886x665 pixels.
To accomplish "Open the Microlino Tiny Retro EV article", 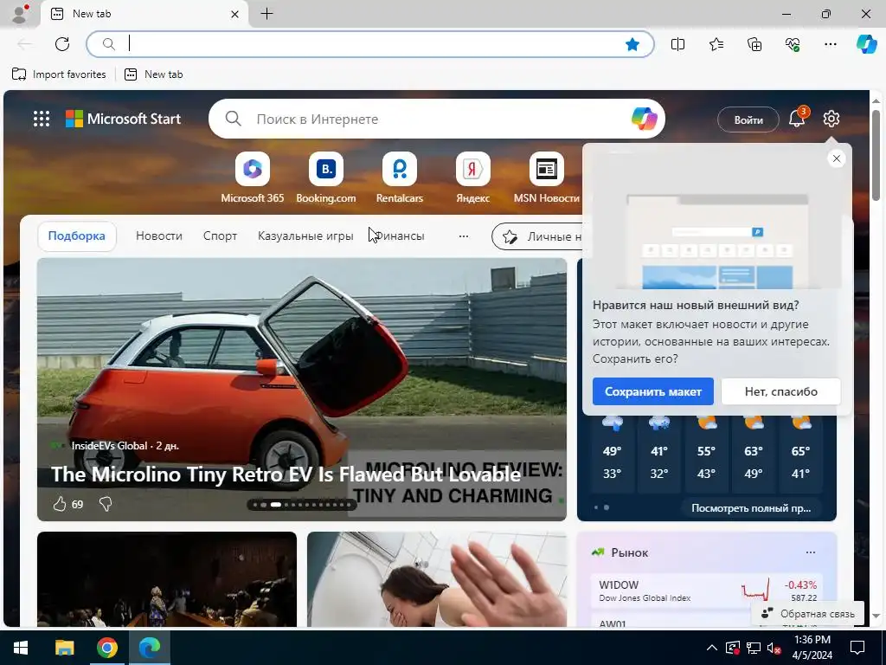I will pos(286,475).
